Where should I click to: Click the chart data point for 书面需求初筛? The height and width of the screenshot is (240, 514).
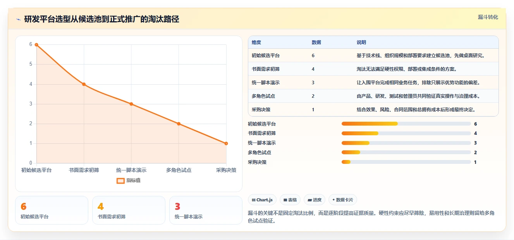click(84, 84)
